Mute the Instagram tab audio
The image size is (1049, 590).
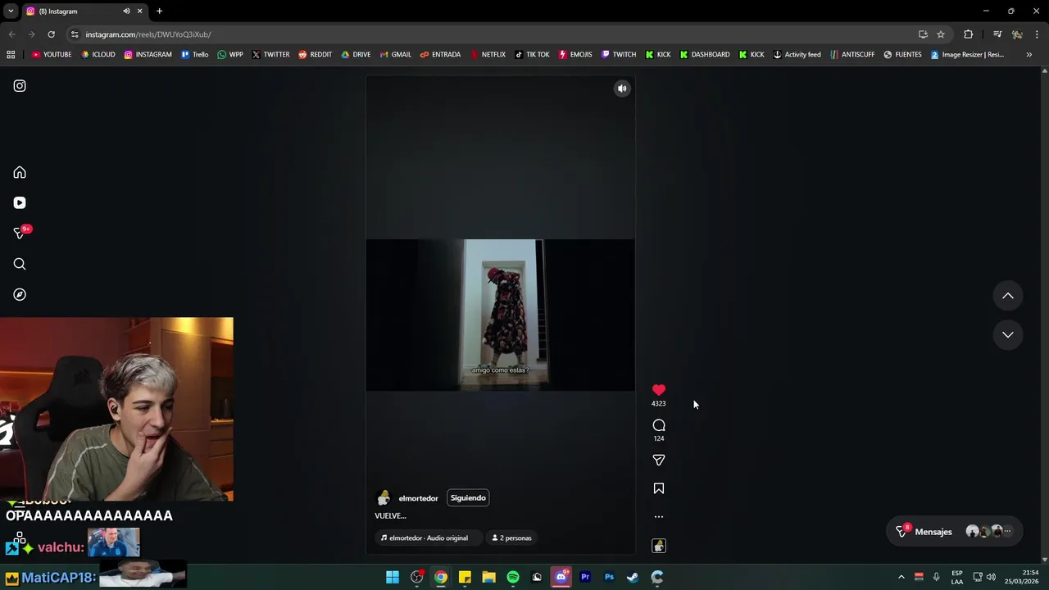pyautogui.click(x=126, y=11)
